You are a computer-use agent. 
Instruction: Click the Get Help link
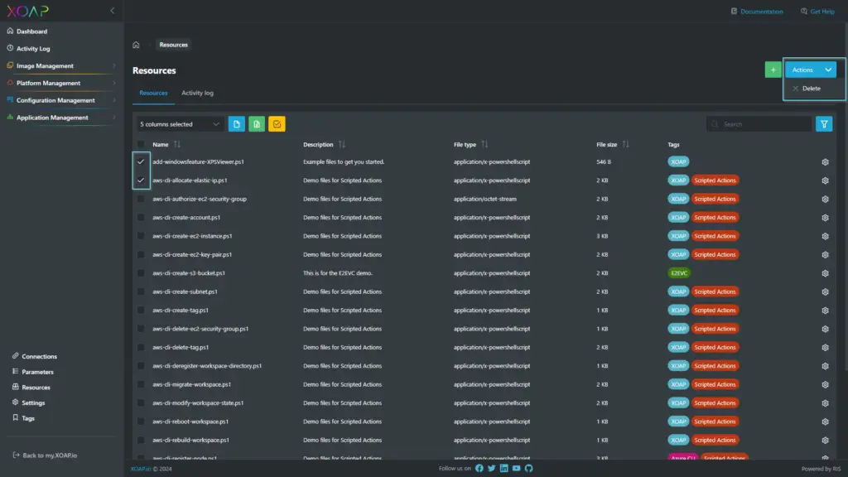point(817,12)
